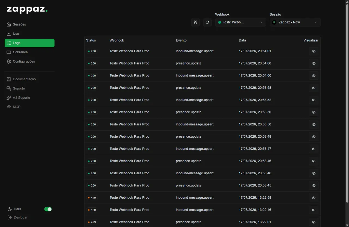This screenshot has width=349, height=227.
Task: Click Deslogar to log out
Action: pyautogui.click(x=17, y=217)
